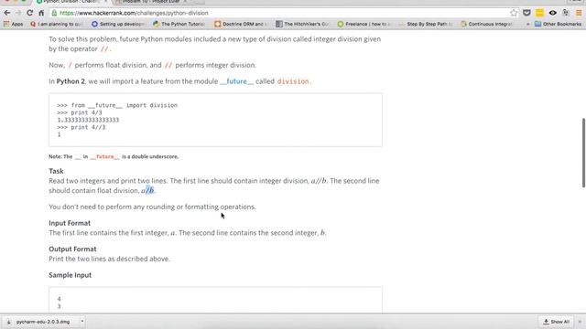Follow the blue __future__ module link
The height and width of the screenshot is (329, 586).
236,81
